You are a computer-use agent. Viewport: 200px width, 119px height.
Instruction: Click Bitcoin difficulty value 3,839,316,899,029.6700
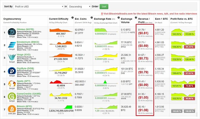point(61,111)
